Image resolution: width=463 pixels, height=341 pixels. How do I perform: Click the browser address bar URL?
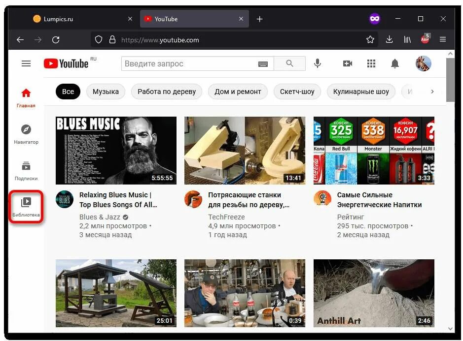160,40
